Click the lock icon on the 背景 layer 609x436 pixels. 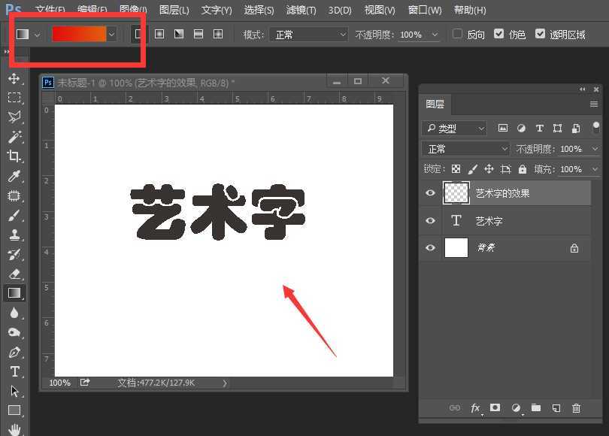tap(574, 248)
